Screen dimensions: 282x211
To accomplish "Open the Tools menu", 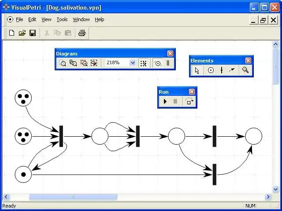I will click(62, 19).
